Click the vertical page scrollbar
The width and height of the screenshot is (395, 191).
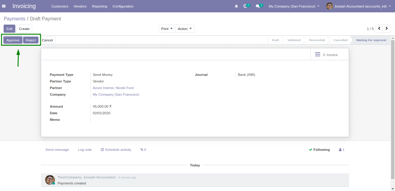[x=393, y=109]
